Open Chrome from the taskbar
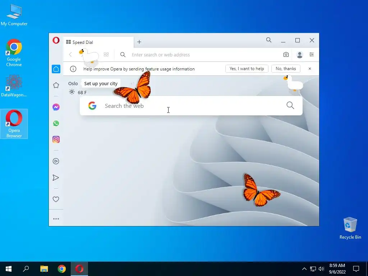This screenshot has width=368, height=276. [x=62, y=269]
